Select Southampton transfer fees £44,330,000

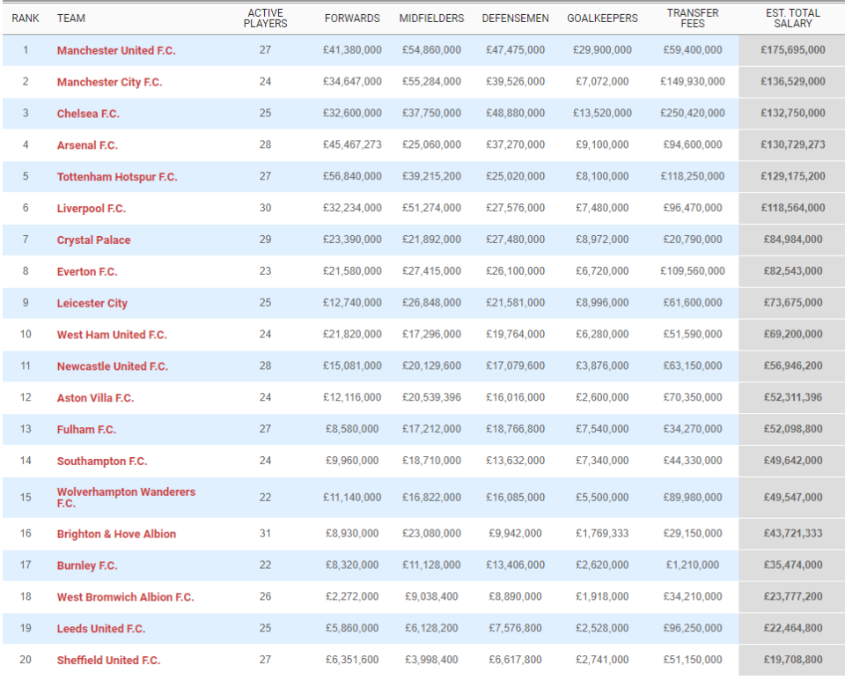[x=693, y=461]
